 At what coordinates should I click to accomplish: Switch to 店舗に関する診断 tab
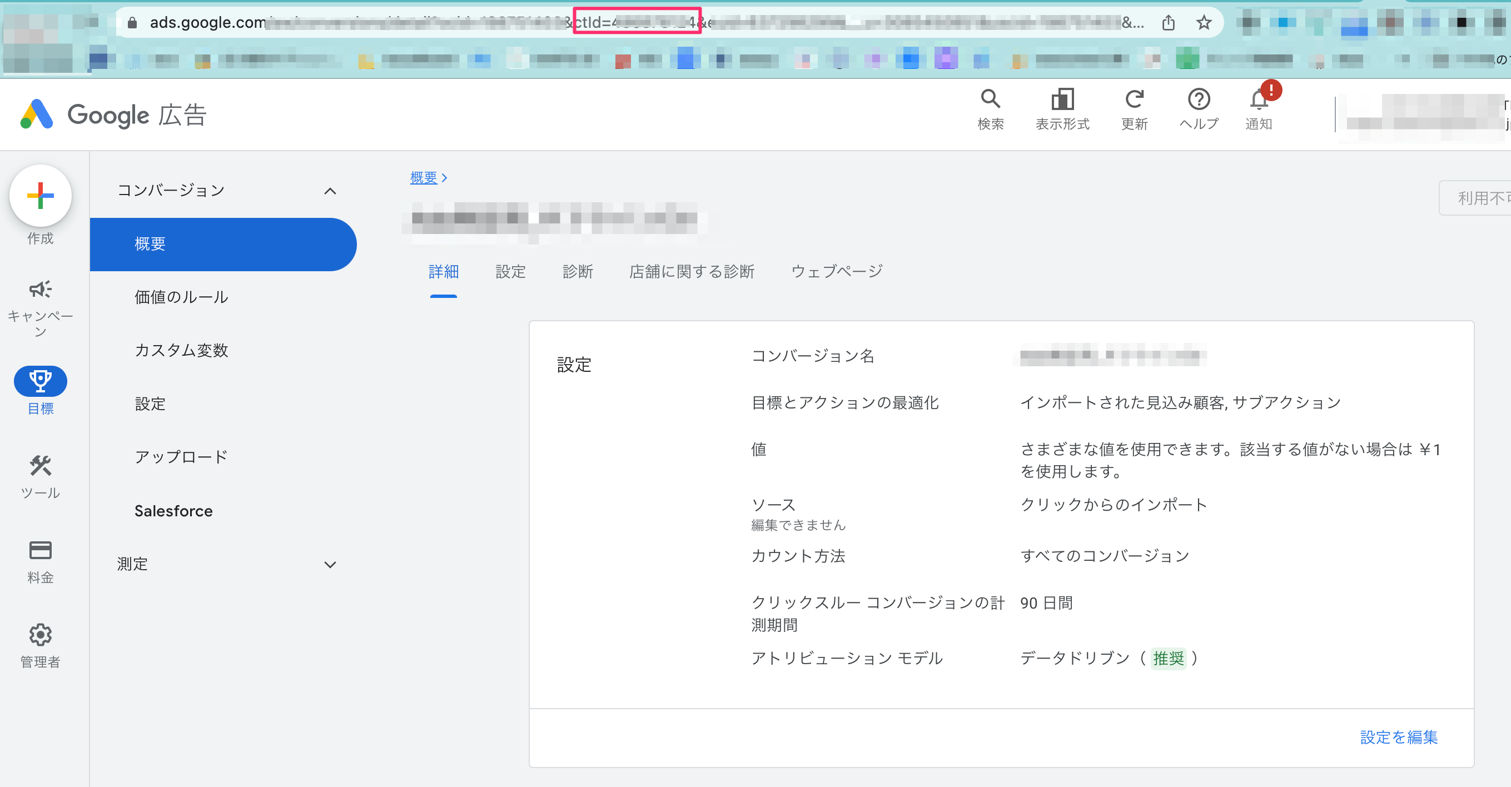click(x=692, y=272)
